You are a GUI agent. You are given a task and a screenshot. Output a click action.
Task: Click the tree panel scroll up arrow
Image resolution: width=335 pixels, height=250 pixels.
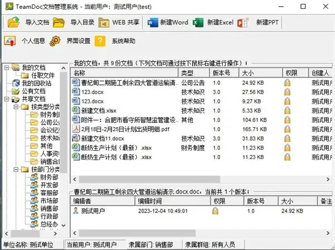pos(64,68)
